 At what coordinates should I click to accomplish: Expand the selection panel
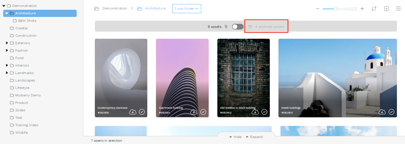254,137
